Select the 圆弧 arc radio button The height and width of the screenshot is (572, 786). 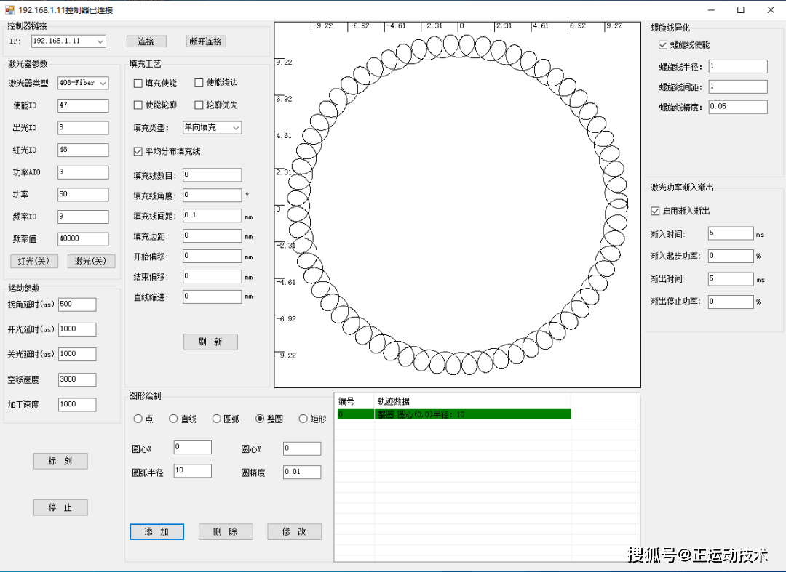pyautogui.click(x=216, y=419)
